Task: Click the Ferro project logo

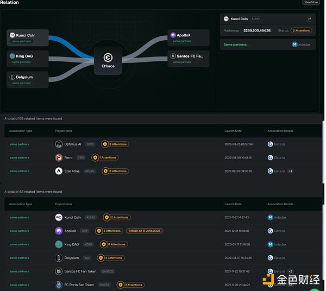Action: click(x=59, y=157)
